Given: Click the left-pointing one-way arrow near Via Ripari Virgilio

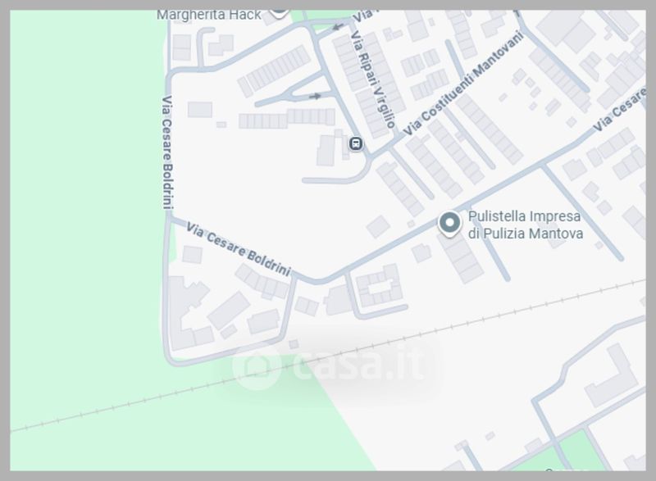Looking at the screenshot, I should tap(338, 27).
